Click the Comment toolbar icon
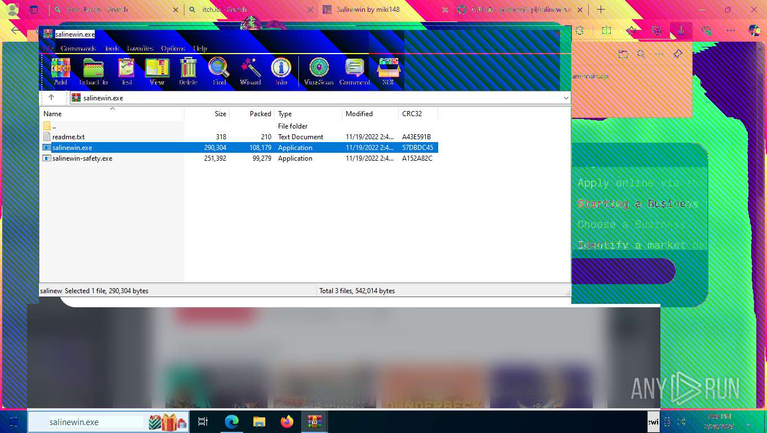767x433 pixels. pyautogui.click(x=354, y=72)
